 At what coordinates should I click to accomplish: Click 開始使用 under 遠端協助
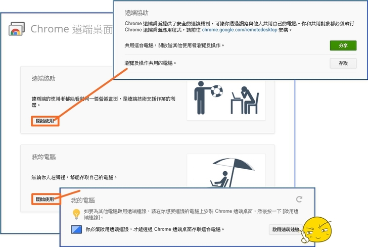point(45,121)
